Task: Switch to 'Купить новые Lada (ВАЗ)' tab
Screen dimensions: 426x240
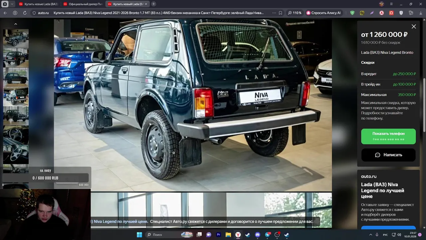Action: coord(39,4)
